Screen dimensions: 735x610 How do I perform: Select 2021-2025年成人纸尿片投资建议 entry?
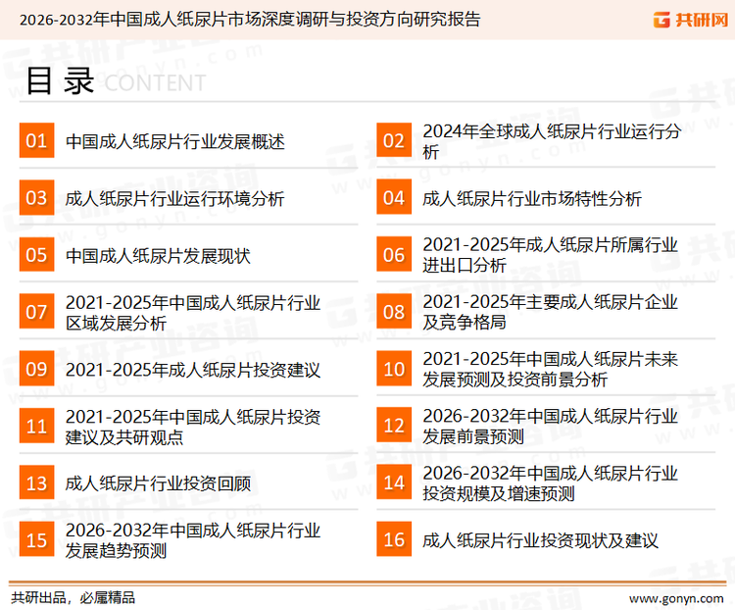point(193,370)
